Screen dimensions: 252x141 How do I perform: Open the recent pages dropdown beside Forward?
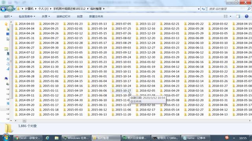[x=14, y=9]
